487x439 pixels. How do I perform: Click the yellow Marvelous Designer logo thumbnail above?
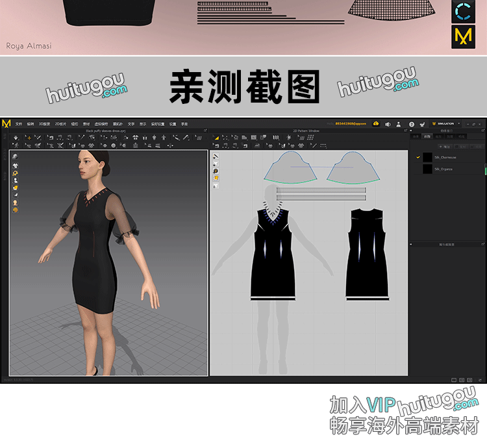(463, 36)
